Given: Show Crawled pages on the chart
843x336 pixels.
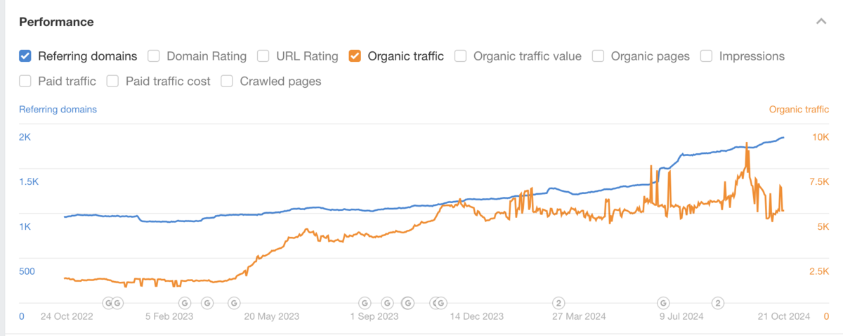Looking at the screenshot, I should click(x=227, y=82).
